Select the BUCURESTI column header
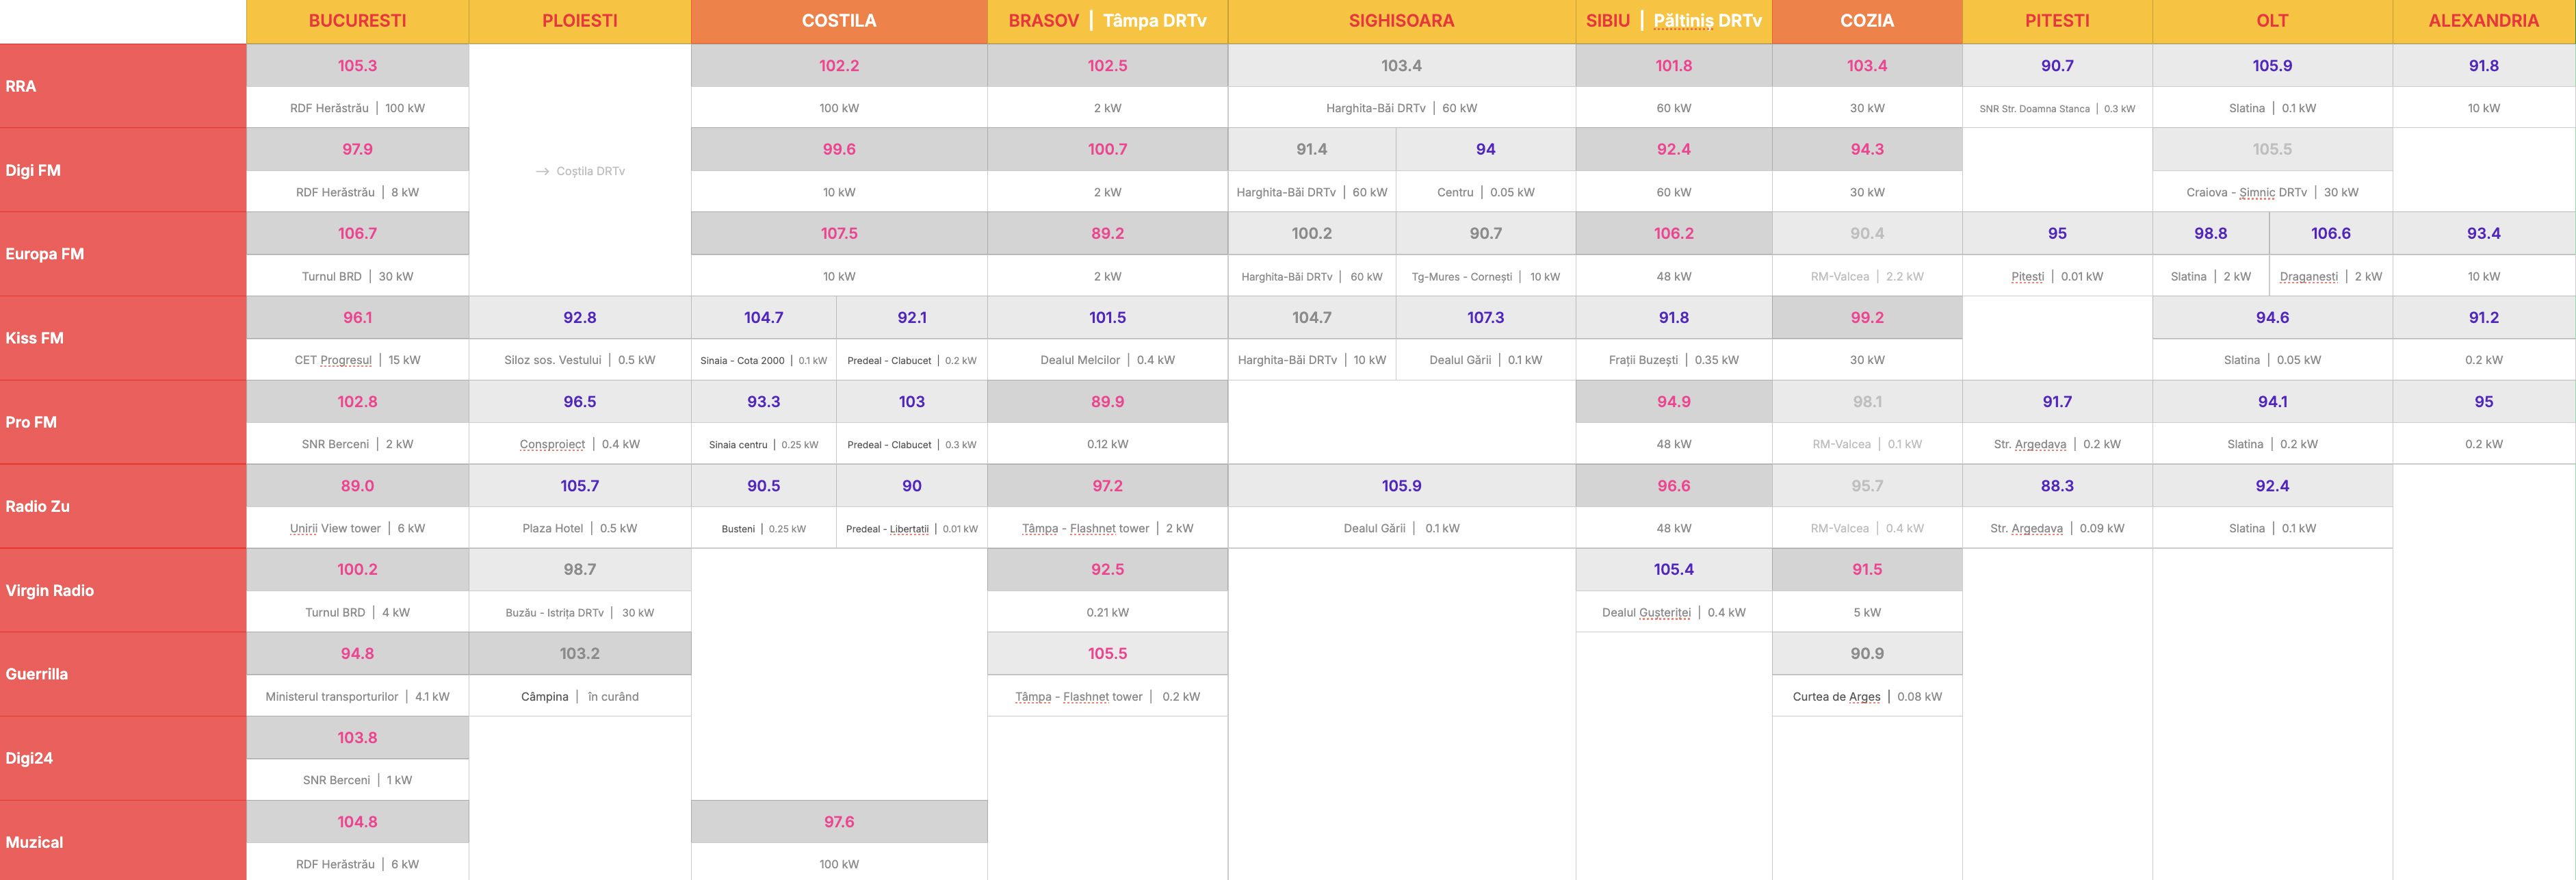Image resolution: width=2576 pixels, height=880 pixels. (357, 21)
